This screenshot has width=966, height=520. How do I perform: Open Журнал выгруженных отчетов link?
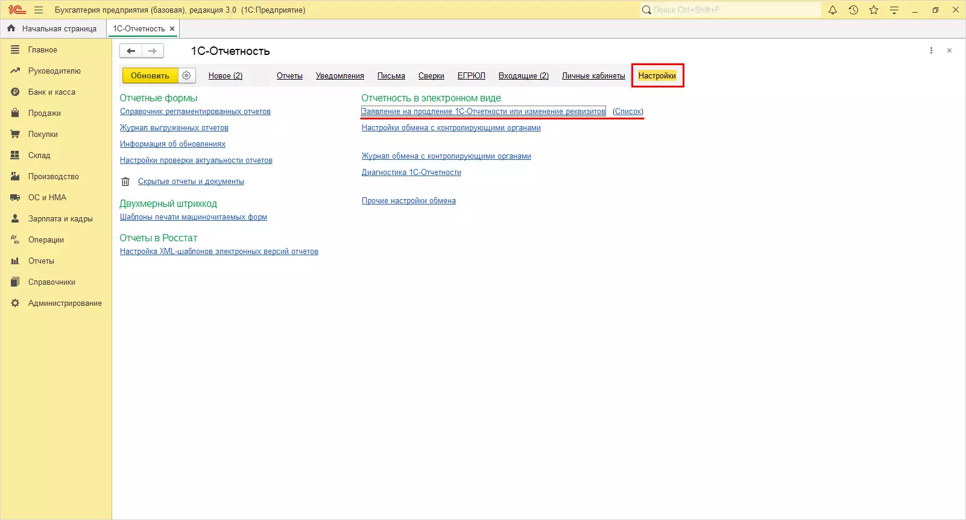[174, 128]
